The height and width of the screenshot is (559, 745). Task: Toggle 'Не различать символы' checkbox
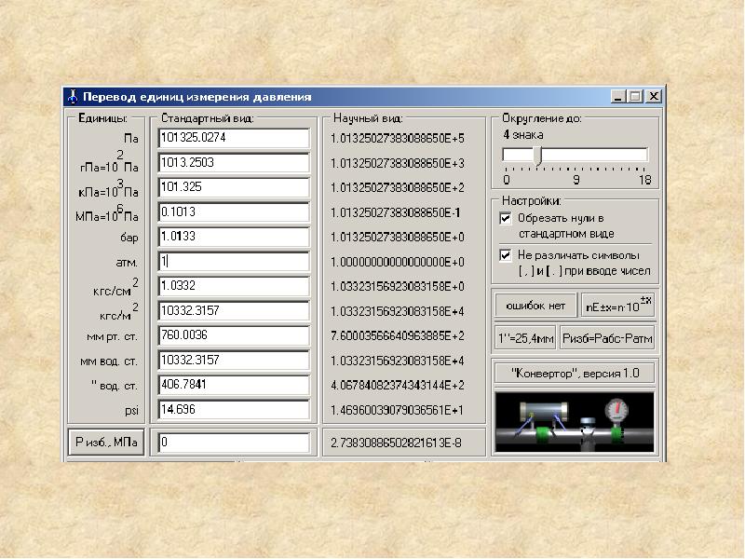coord(507,255)
